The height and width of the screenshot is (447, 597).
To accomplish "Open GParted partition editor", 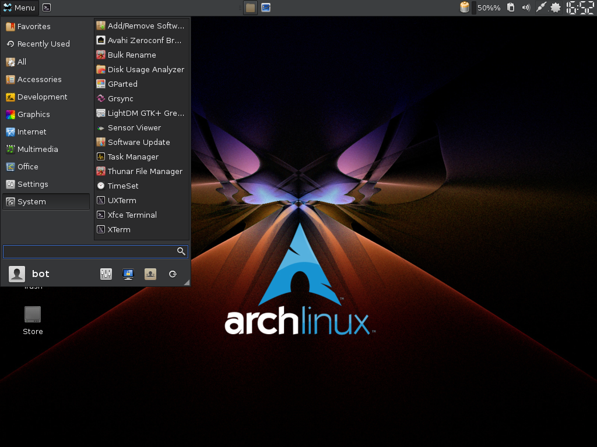I will coord(142,84).
